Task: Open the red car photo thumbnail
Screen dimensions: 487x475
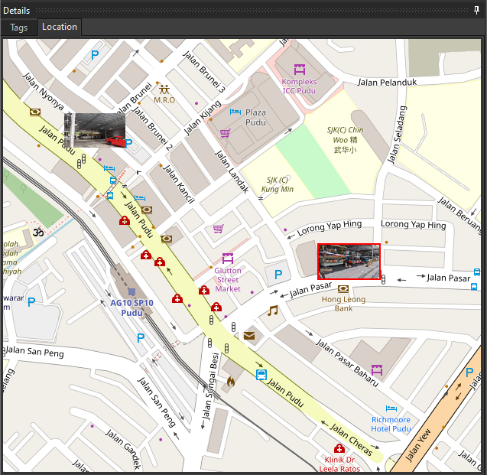Action: point(95,129)
